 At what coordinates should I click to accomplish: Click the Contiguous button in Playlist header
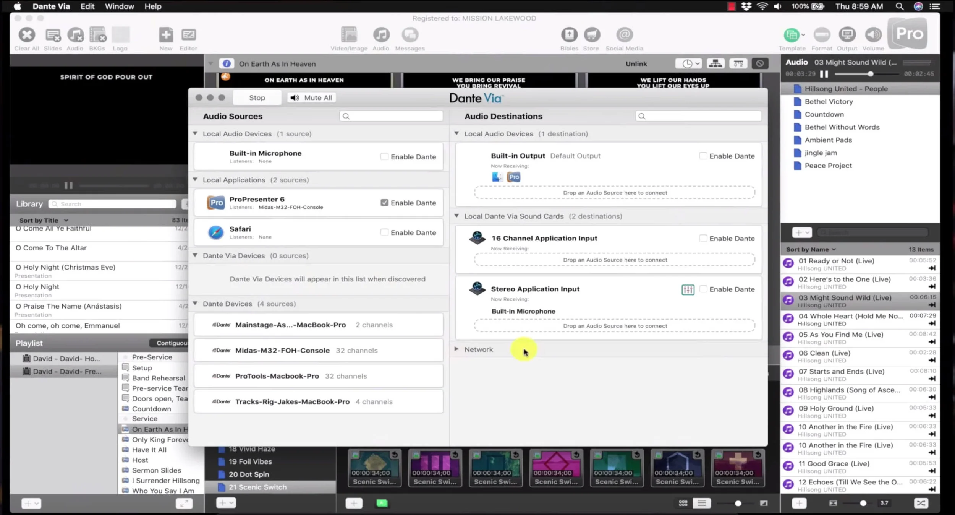click(169, 343)
